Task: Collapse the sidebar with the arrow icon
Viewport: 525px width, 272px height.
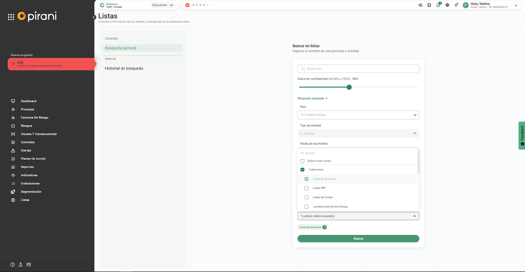Action: [94, 17]
